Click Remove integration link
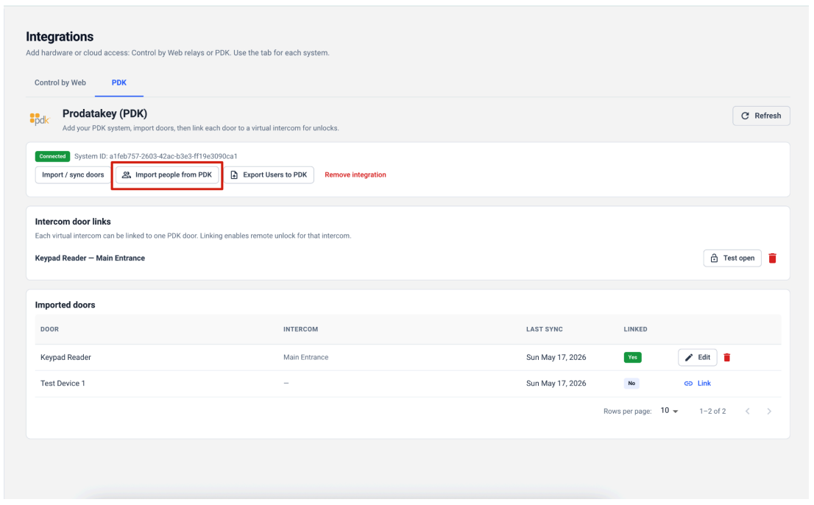This screenshot has height=505, width=814. pos(355,175)
